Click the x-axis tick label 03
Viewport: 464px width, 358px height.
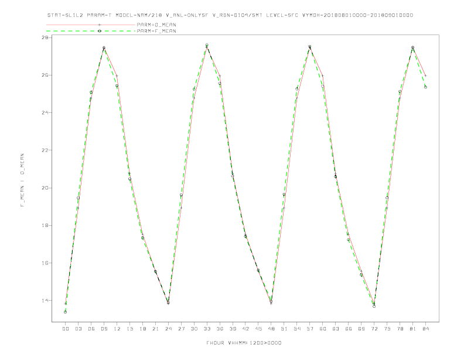click(78, 329)
